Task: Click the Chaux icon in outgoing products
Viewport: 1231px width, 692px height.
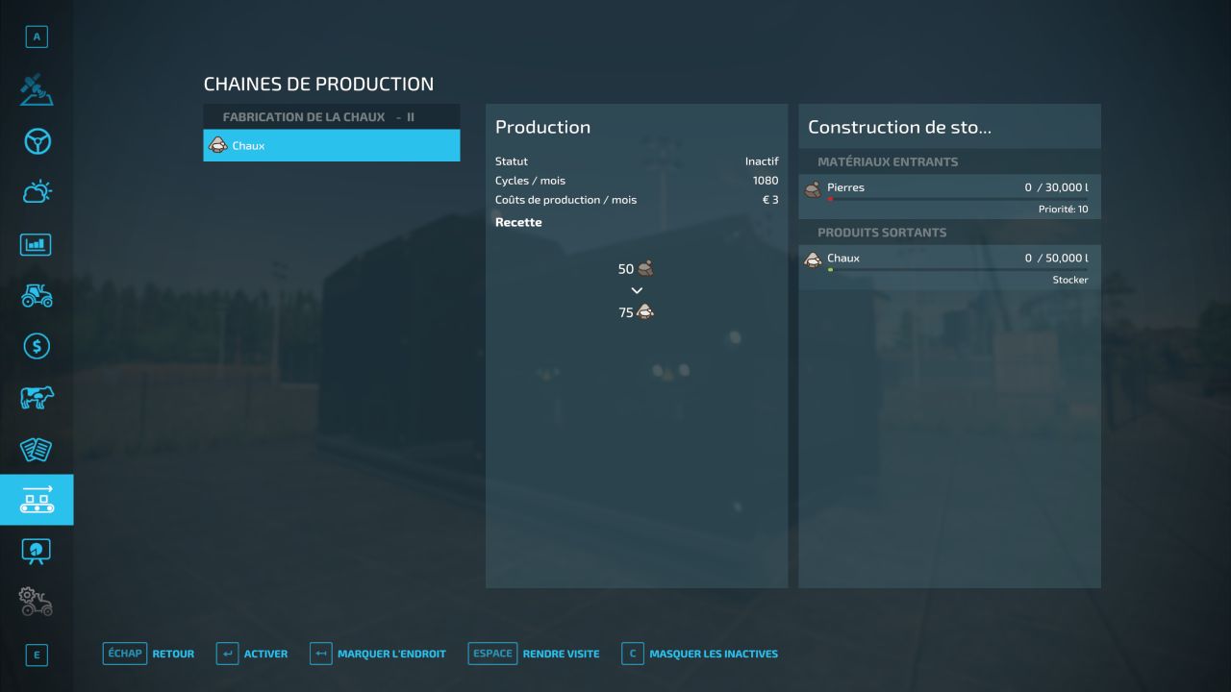Action: (813, 259)
